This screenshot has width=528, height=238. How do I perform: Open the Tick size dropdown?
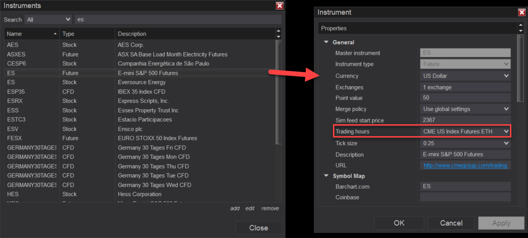pos(506,143)
